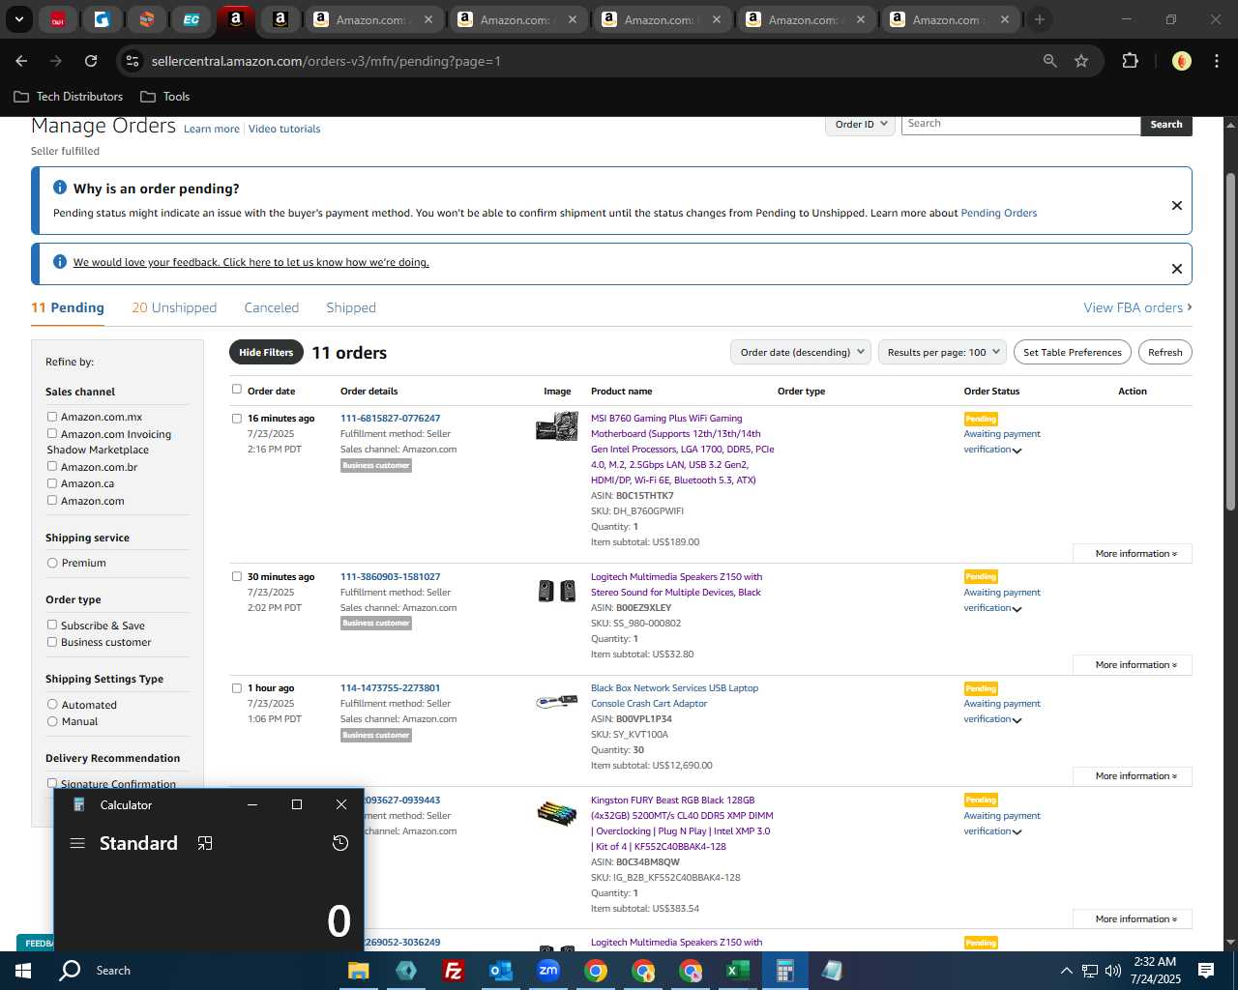This screenshot has height=990, width=1238.
Task: Expand More information for the Kingston FURY order
Action: (x=1133, y=919)
